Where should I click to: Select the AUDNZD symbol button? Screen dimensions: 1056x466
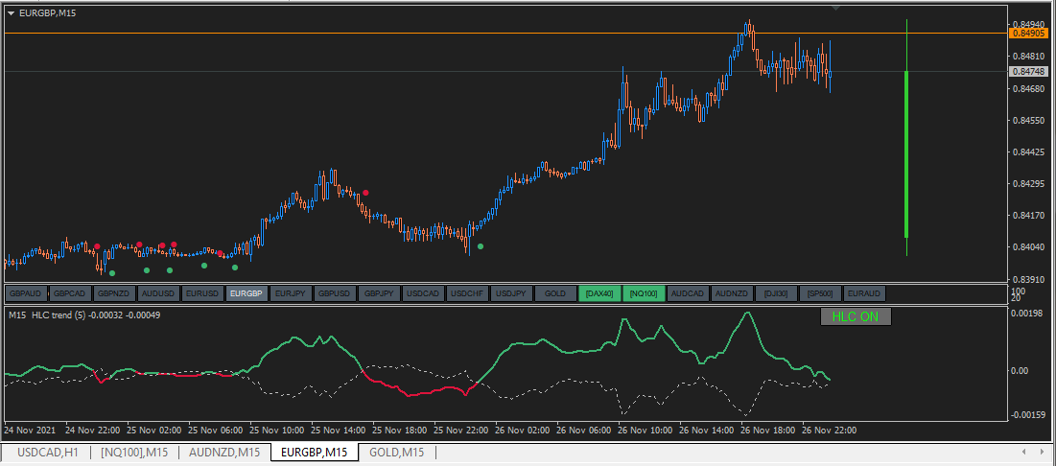732,293
